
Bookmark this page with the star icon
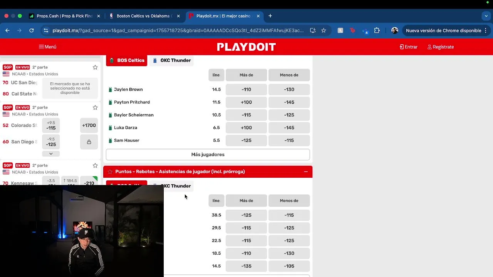click(x=324, y=30)
